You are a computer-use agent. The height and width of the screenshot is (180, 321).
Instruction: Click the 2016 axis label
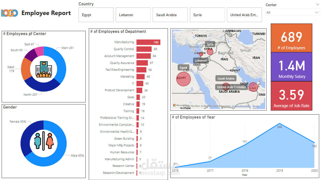click(x=175, y=171)
